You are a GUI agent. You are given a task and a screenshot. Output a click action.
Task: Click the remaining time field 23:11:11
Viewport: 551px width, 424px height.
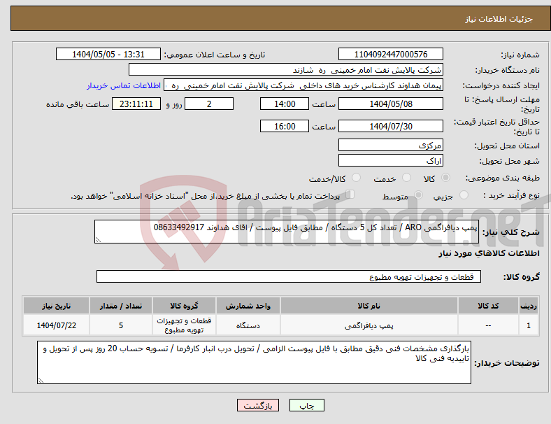136,104
